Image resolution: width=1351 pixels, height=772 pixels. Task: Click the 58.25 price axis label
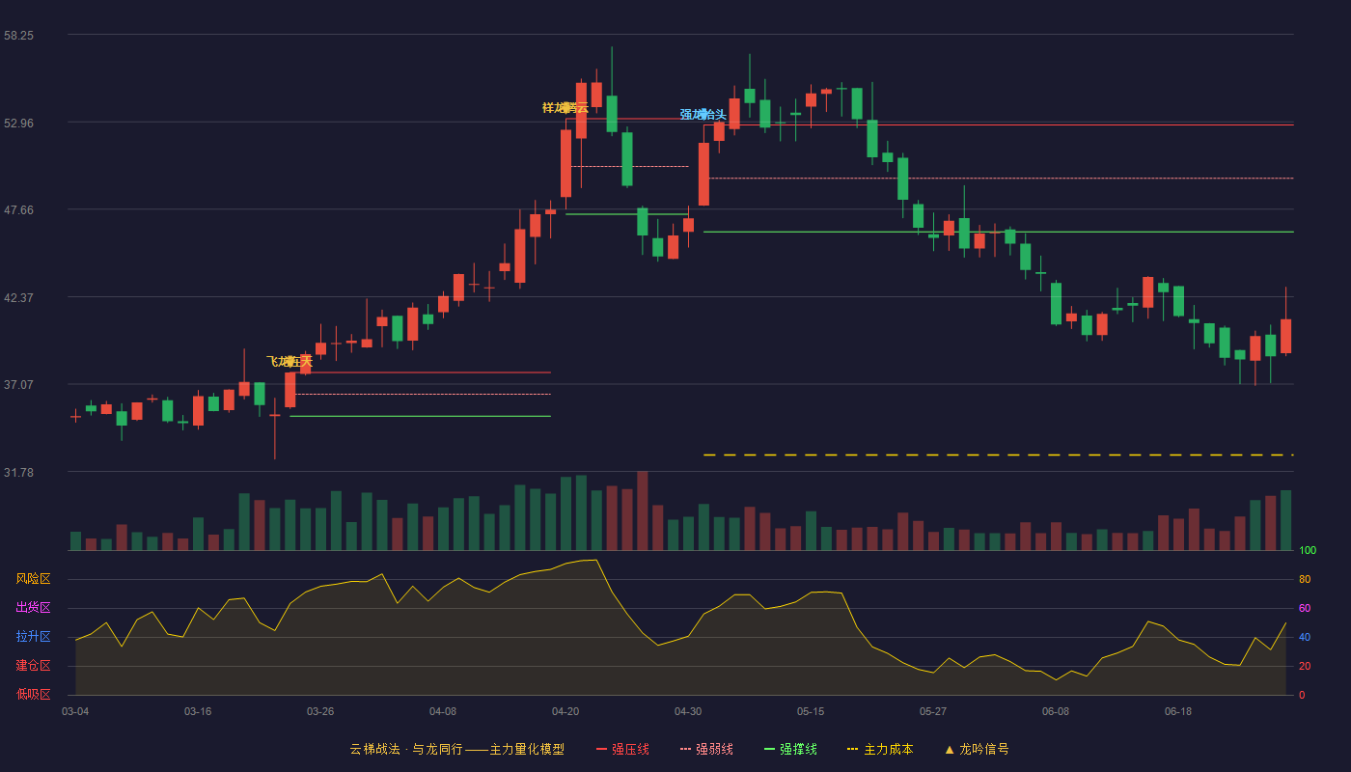point(18,35)
